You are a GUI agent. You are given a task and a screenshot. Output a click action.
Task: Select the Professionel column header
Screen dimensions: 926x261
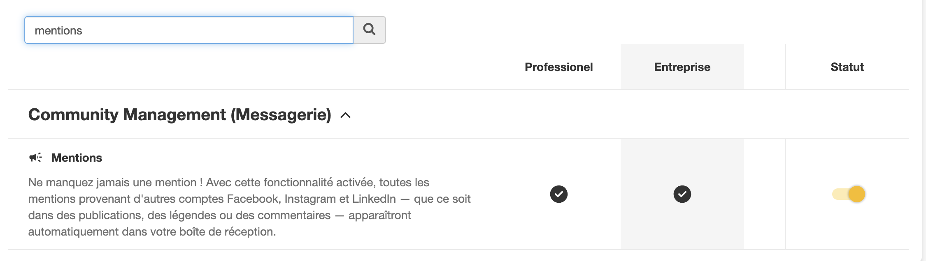558,67
